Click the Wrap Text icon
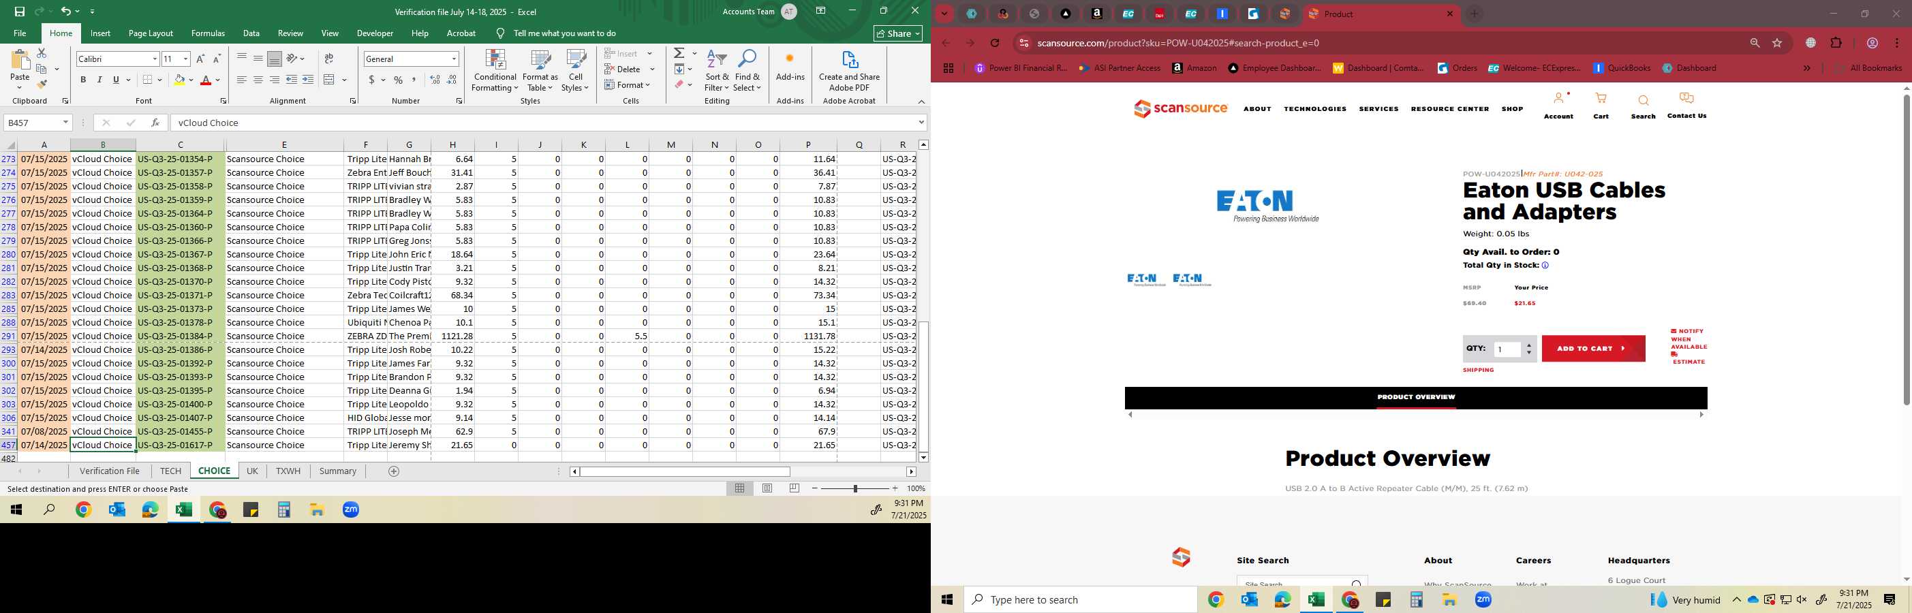The height and width of the screenshot is (613, 1912). [329, 59]
